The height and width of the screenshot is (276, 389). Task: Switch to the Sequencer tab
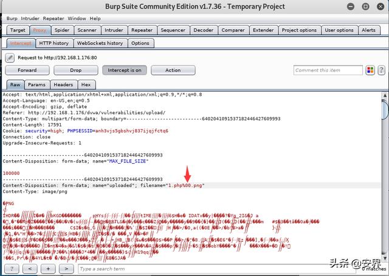click(173, 30)
